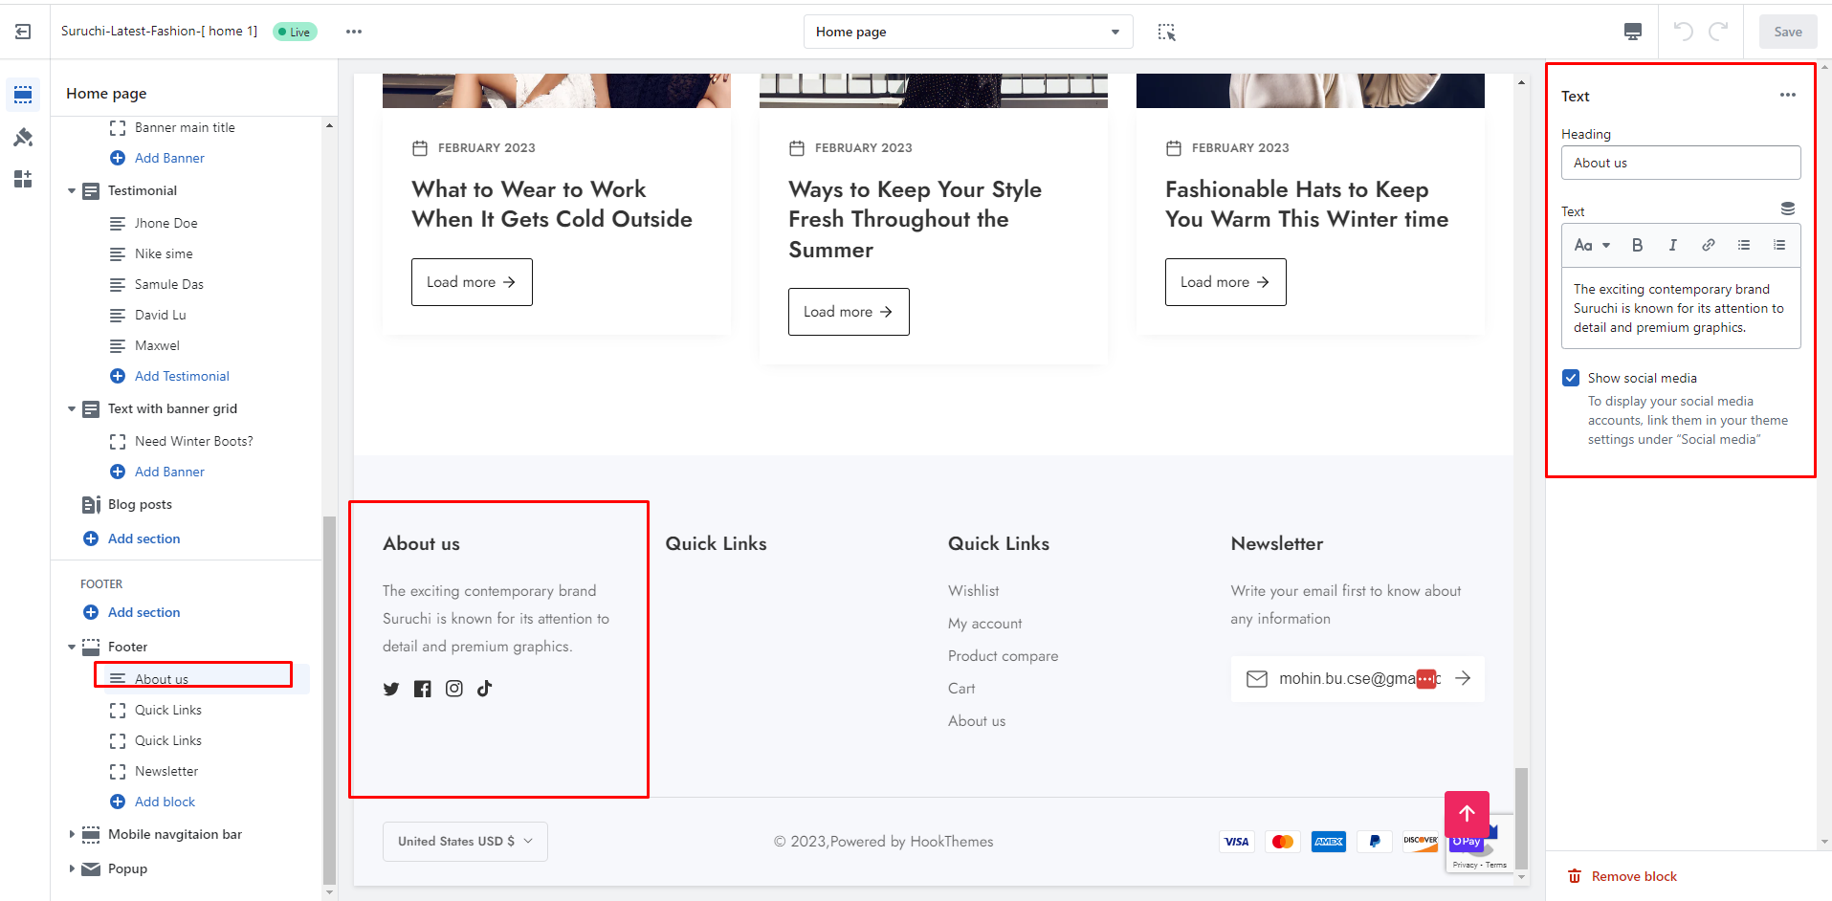Toggle the inspector selection icon
This screenshot has width=1832, height=901.
pyautogui.click(x=1166, y=32)
